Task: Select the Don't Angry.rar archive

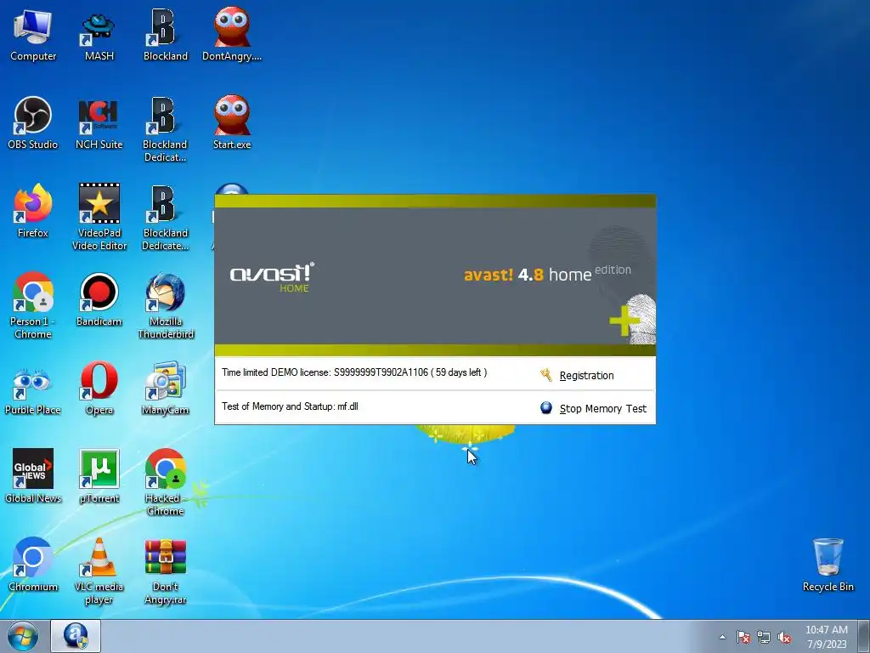Action: 166,571
